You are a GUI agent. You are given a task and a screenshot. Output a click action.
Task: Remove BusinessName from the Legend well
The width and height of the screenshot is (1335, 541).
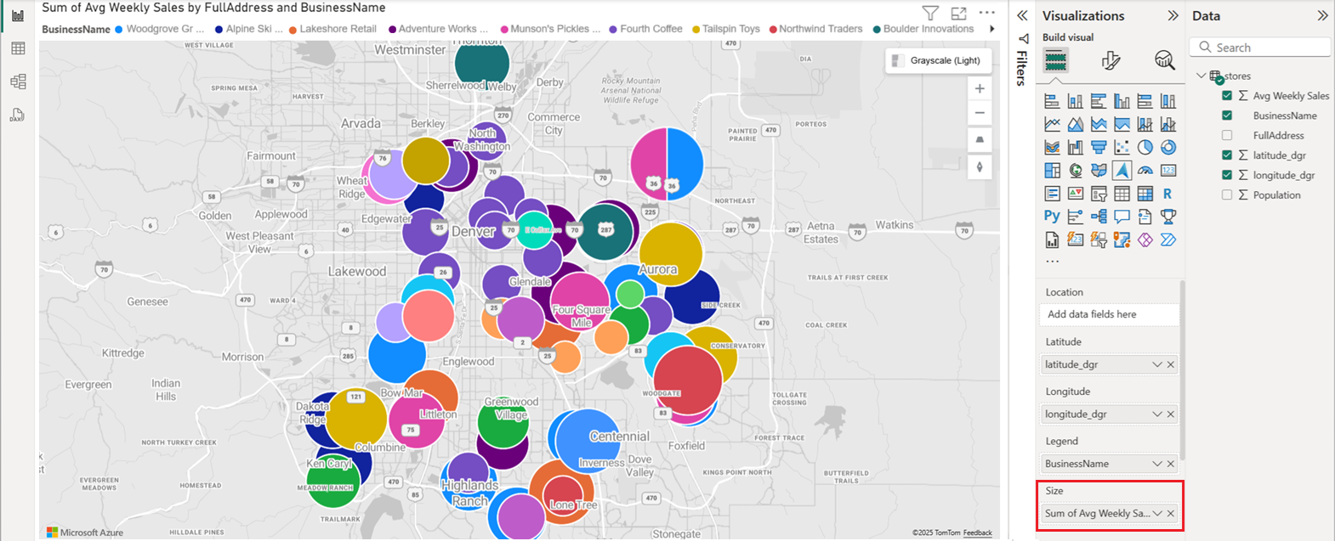pos(1171,464)
